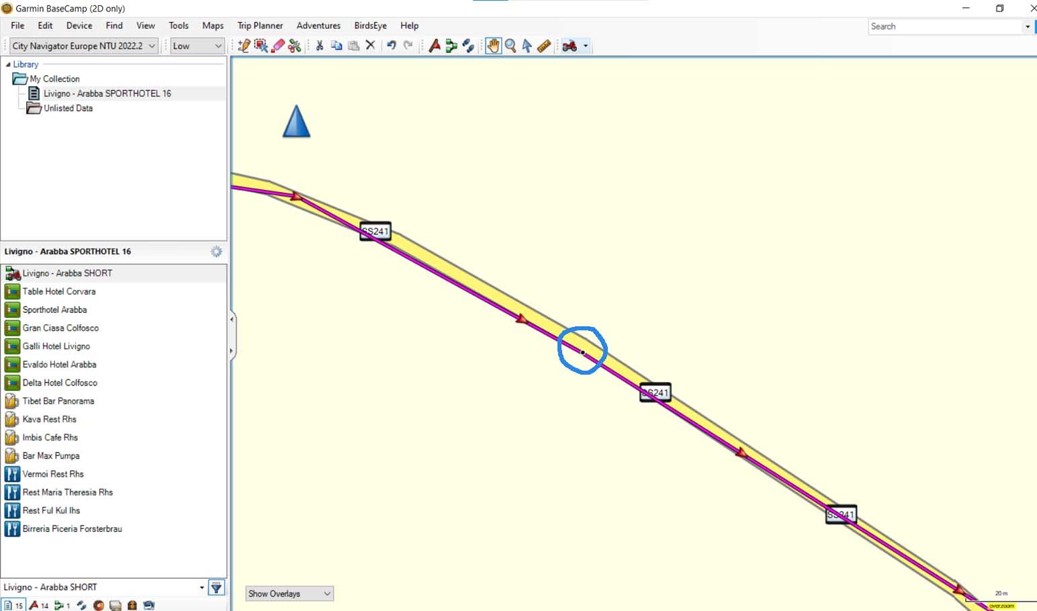
Task: Pick the Divide (scissors) tool
Action: [x=294, y=46]
